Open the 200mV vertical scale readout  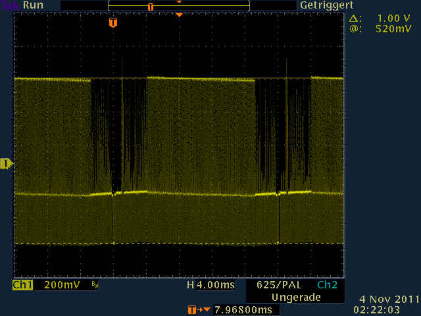(62, 286)
